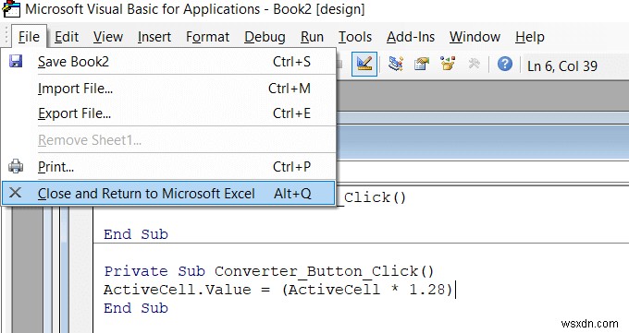Click the Ctrl+M shortcut text
Image resolution: width=629 pixels, height=333 pixels.
coord(290,88)
